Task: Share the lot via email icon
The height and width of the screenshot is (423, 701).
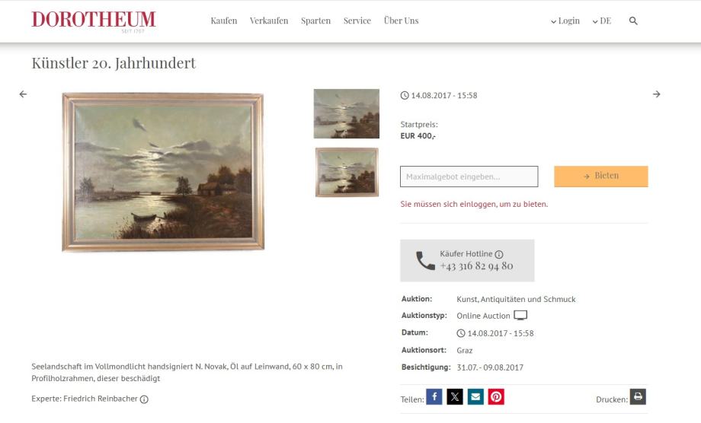Action: click(x=475, y=396)
